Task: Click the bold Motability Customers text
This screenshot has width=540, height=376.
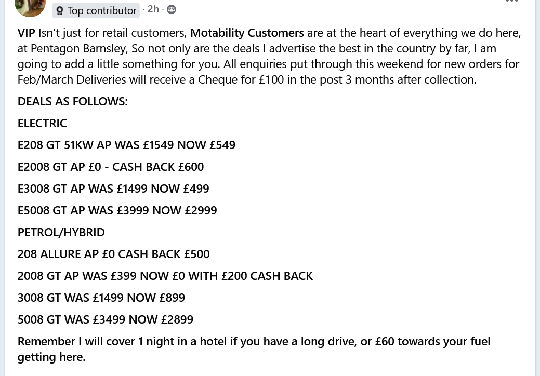Action: [247, 33]
